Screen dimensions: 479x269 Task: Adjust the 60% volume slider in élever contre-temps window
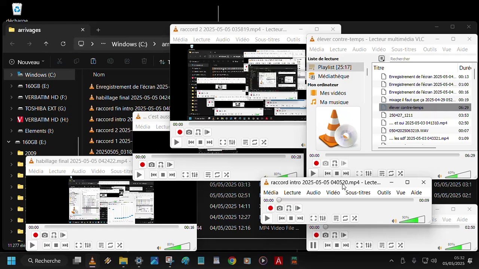tap(458, 174)
